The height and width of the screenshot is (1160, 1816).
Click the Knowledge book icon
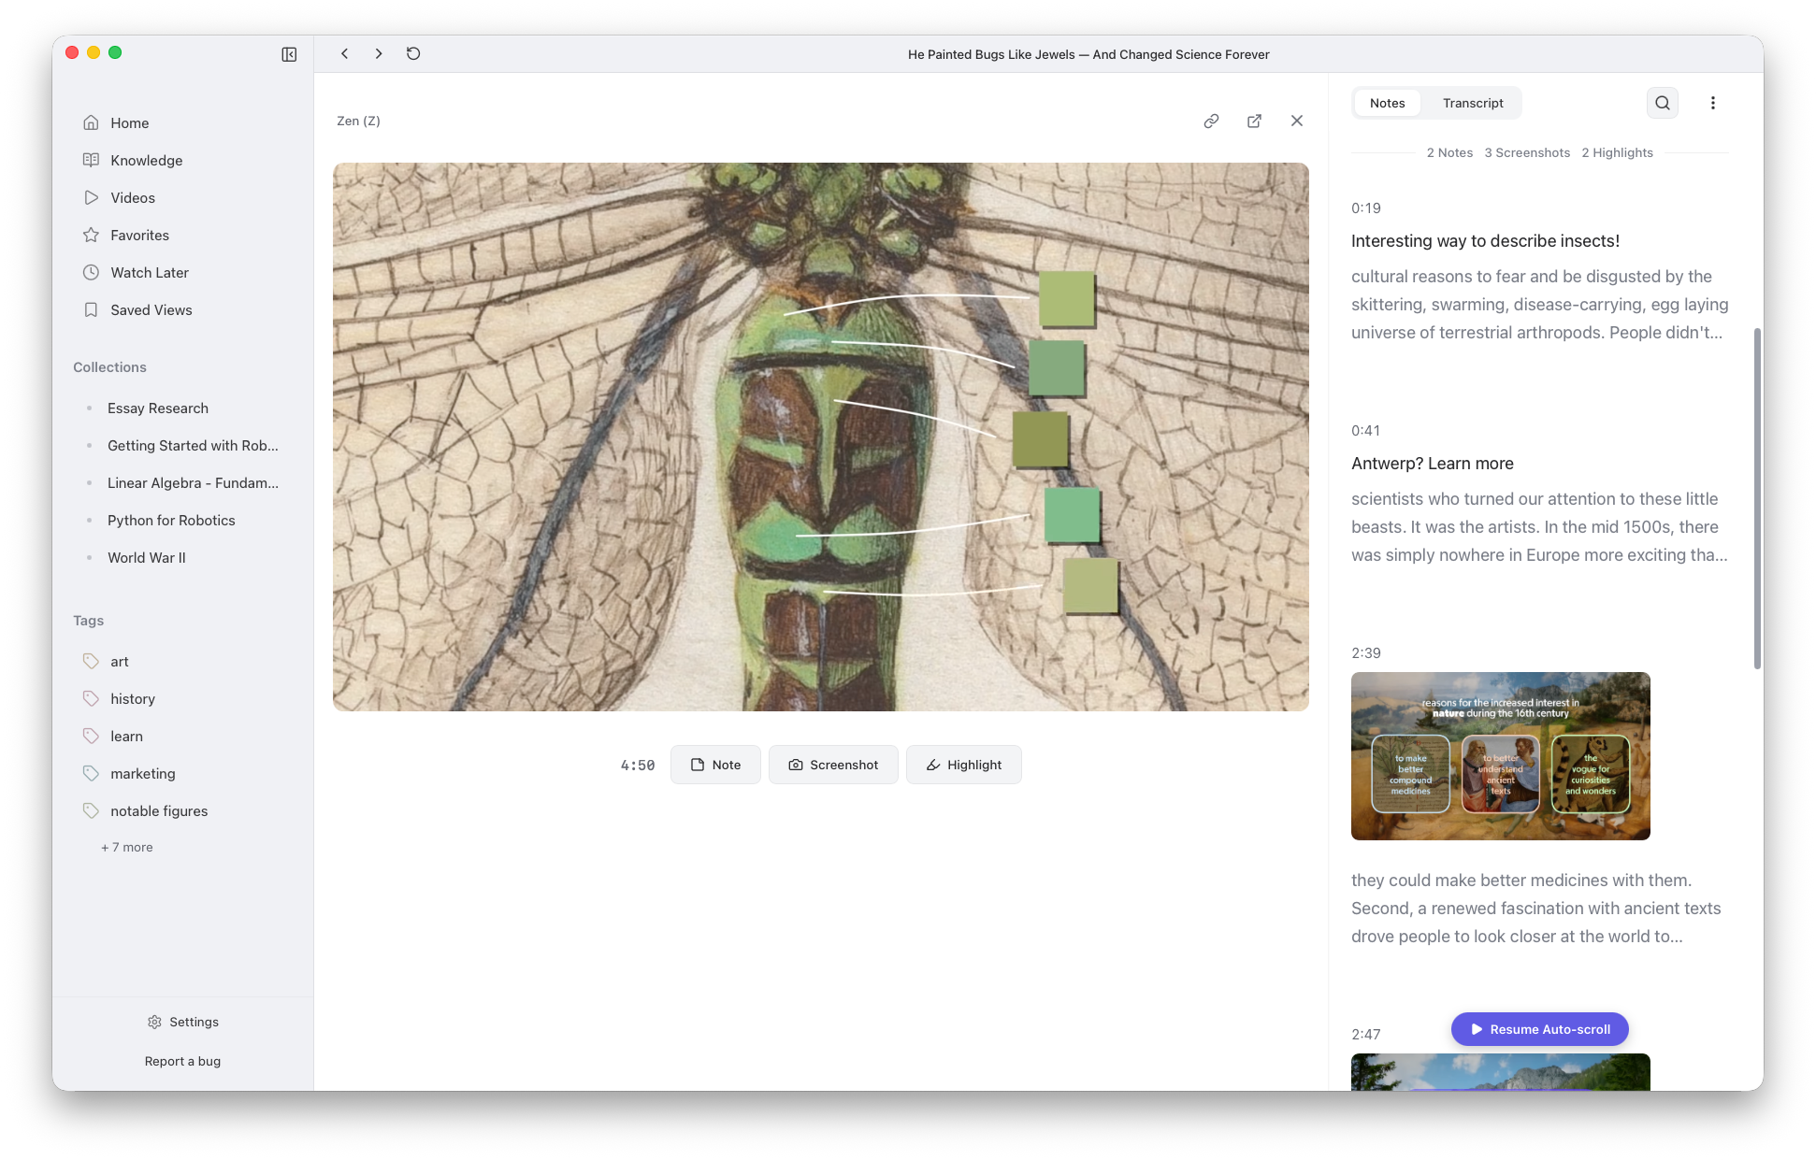(91, 160)
